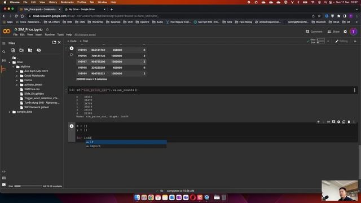Open the File menu in Colab
The height and width of the screenshot is (203, 361).
pos(15,34)
